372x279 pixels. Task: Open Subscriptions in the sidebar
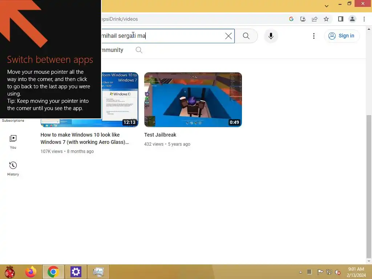pyautogui.click(x=13, y=121)
